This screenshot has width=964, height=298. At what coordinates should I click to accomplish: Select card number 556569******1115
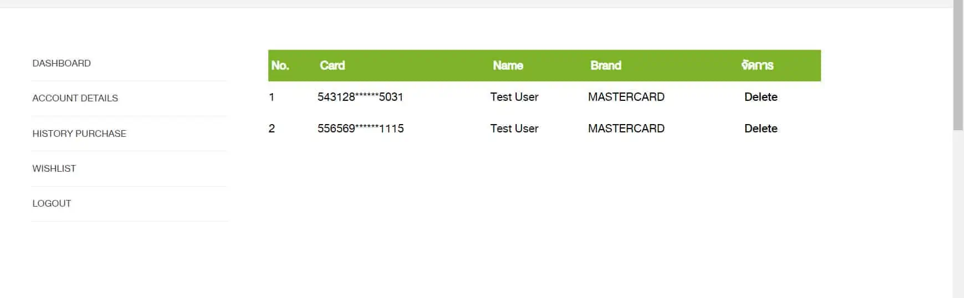coord(360,129)
